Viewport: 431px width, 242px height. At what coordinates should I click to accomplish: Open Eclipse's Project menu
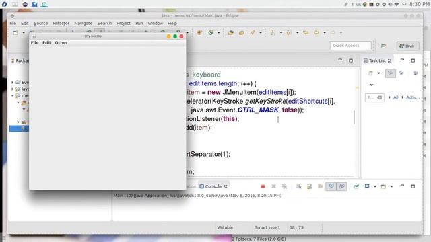(x=123, y=24)
